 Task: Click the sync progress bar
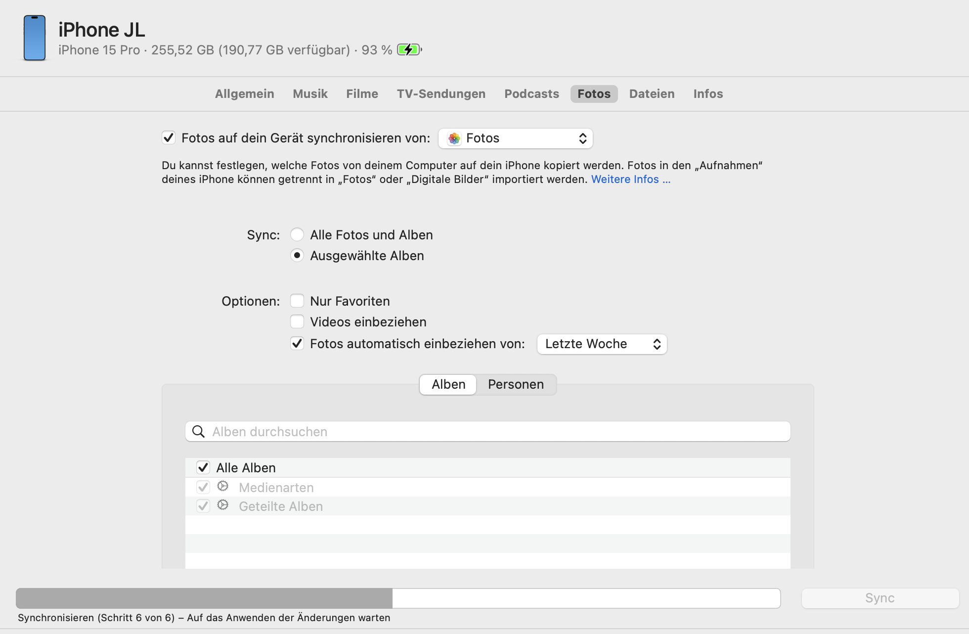398,598
